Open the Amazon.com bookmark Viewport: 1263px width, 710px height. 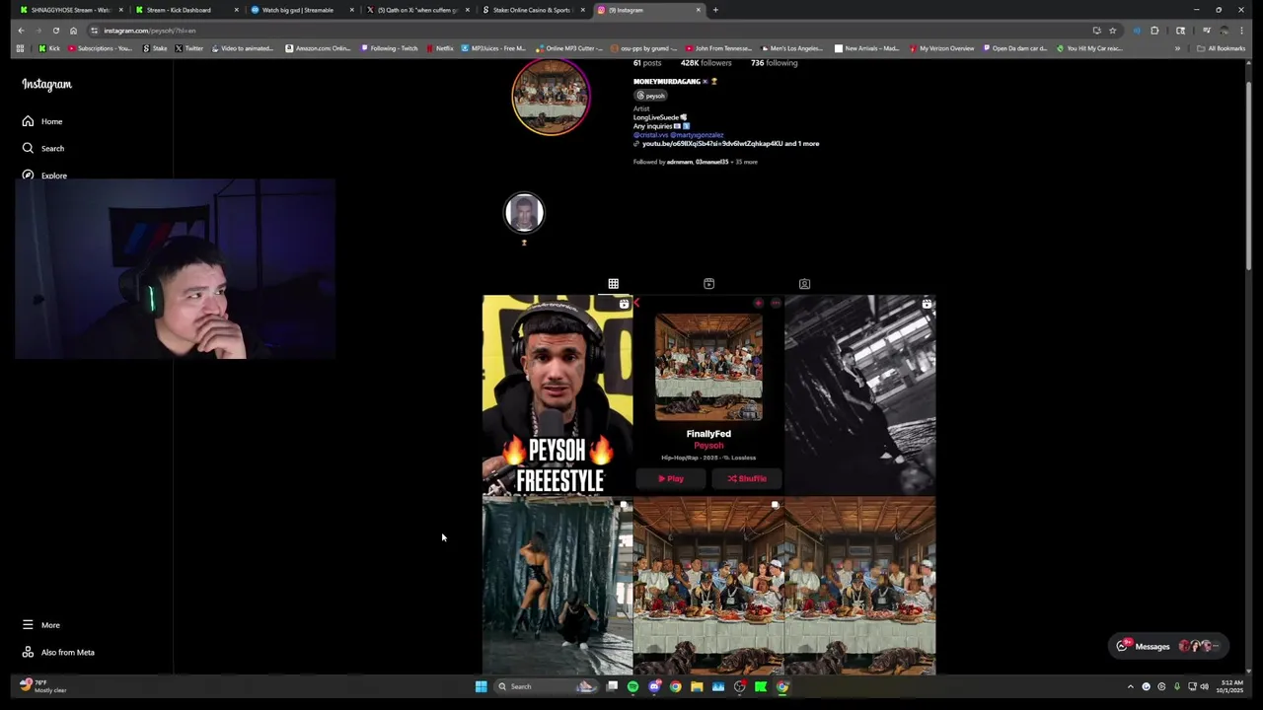[318, 48]
